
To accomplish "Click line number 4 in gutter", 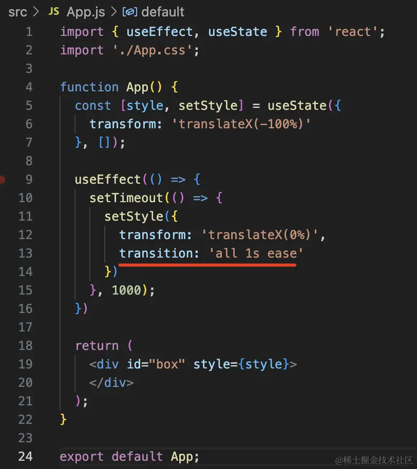I will point(29,87).
